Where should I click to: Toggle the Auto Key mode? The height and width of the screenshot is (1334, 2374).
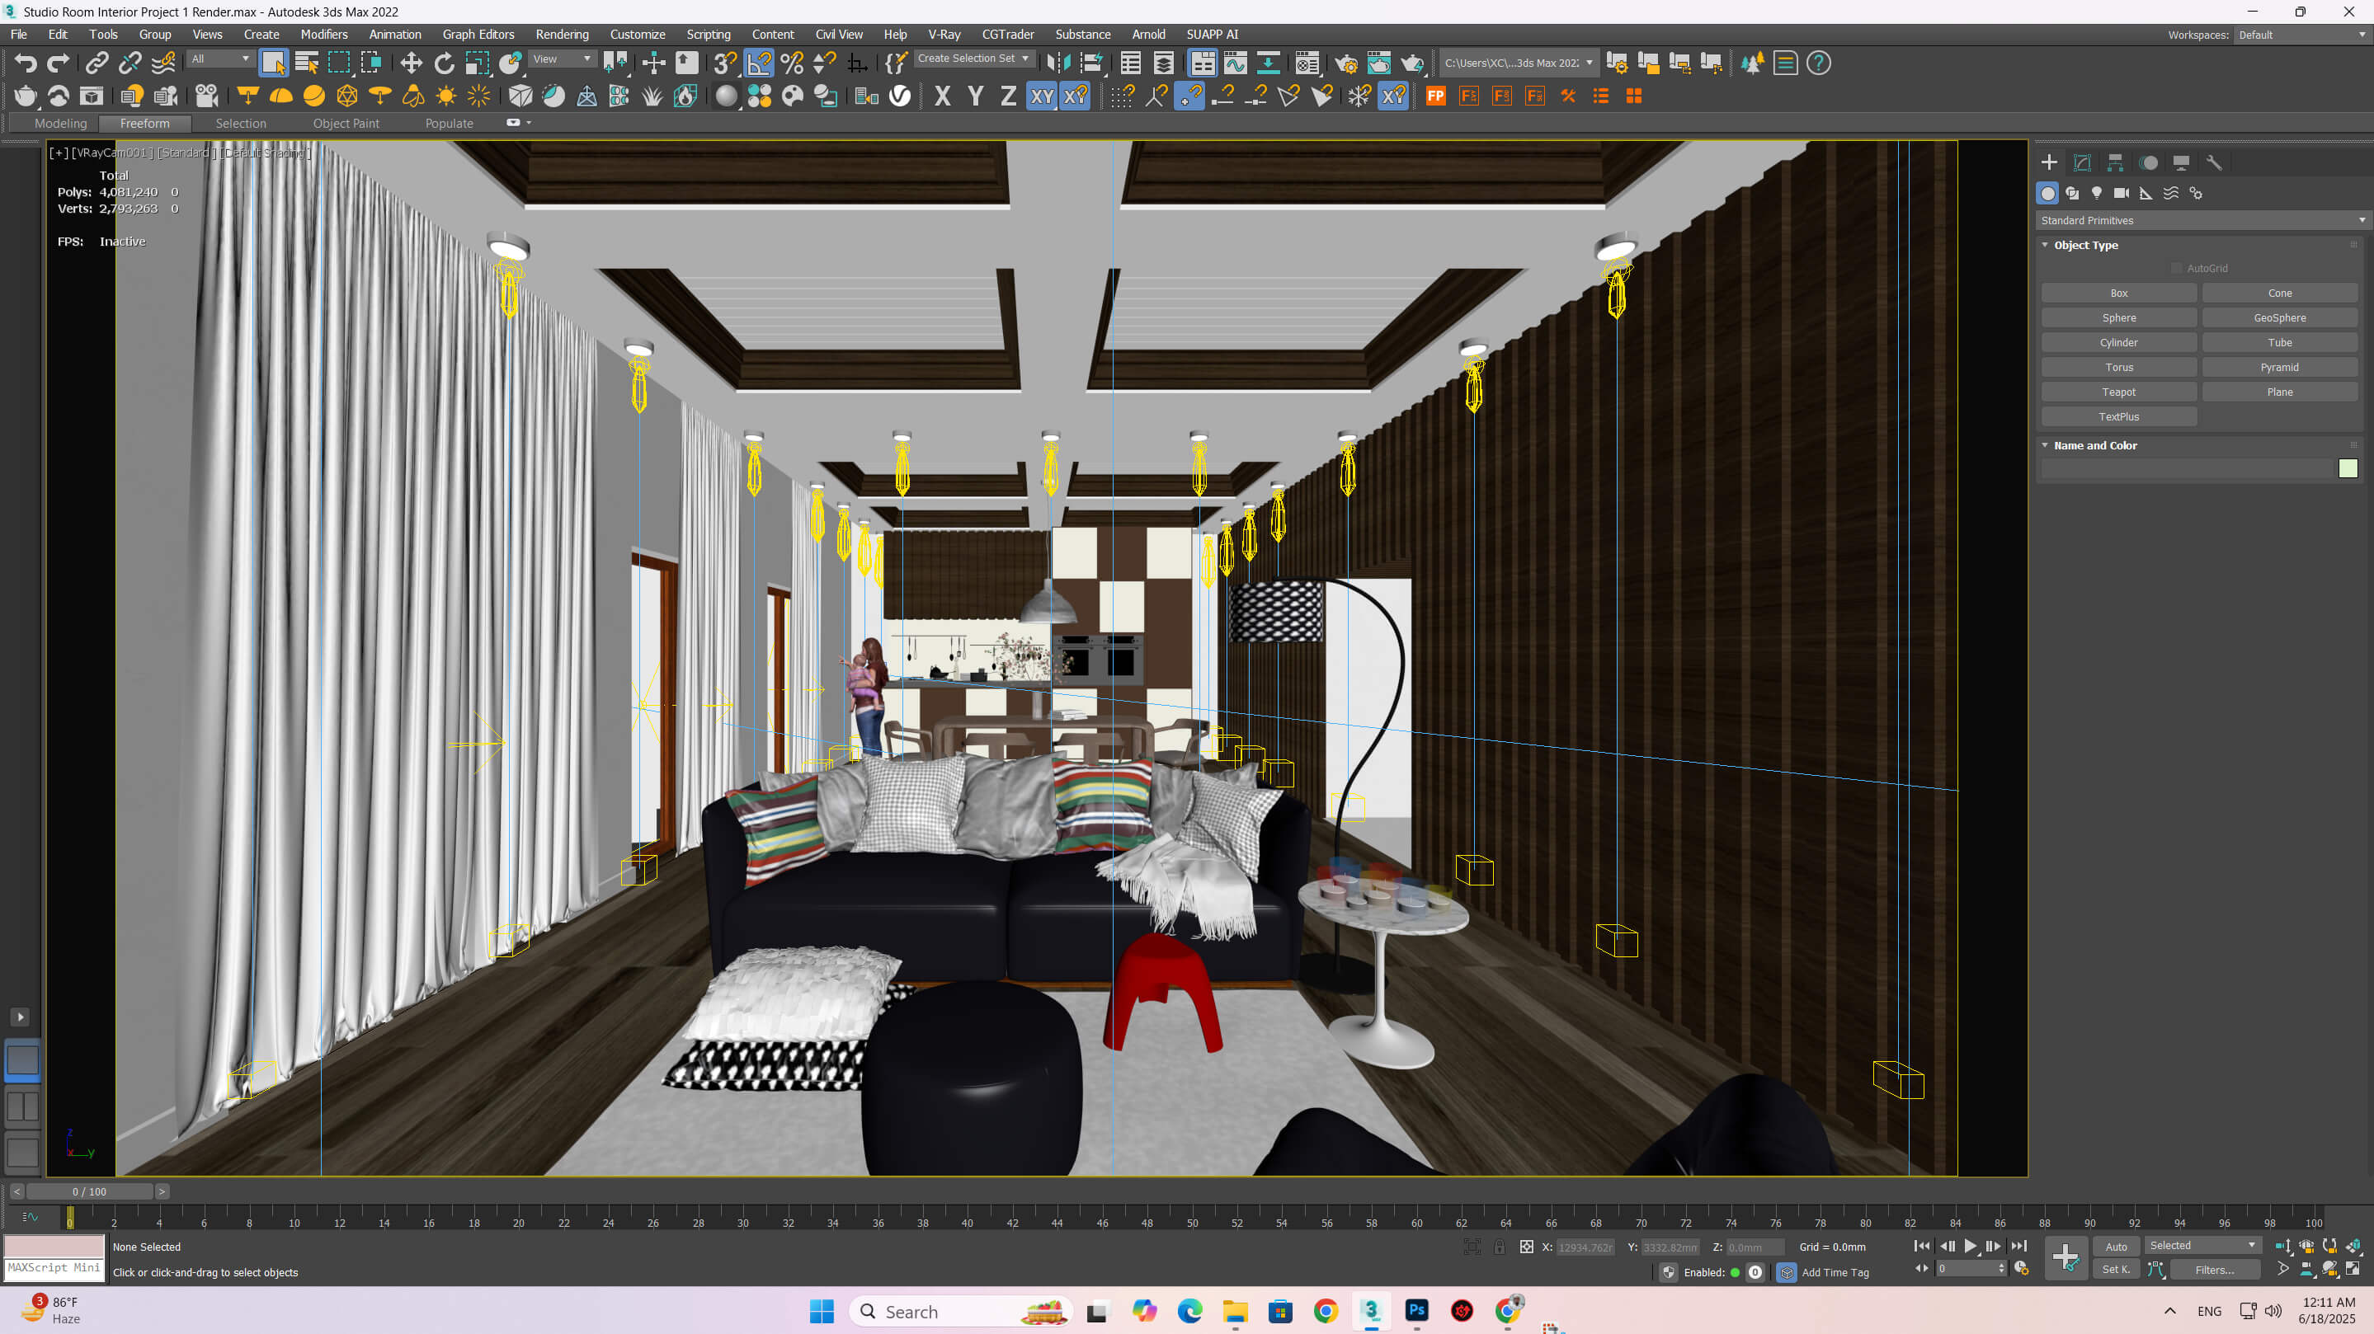(2116, 1246)
